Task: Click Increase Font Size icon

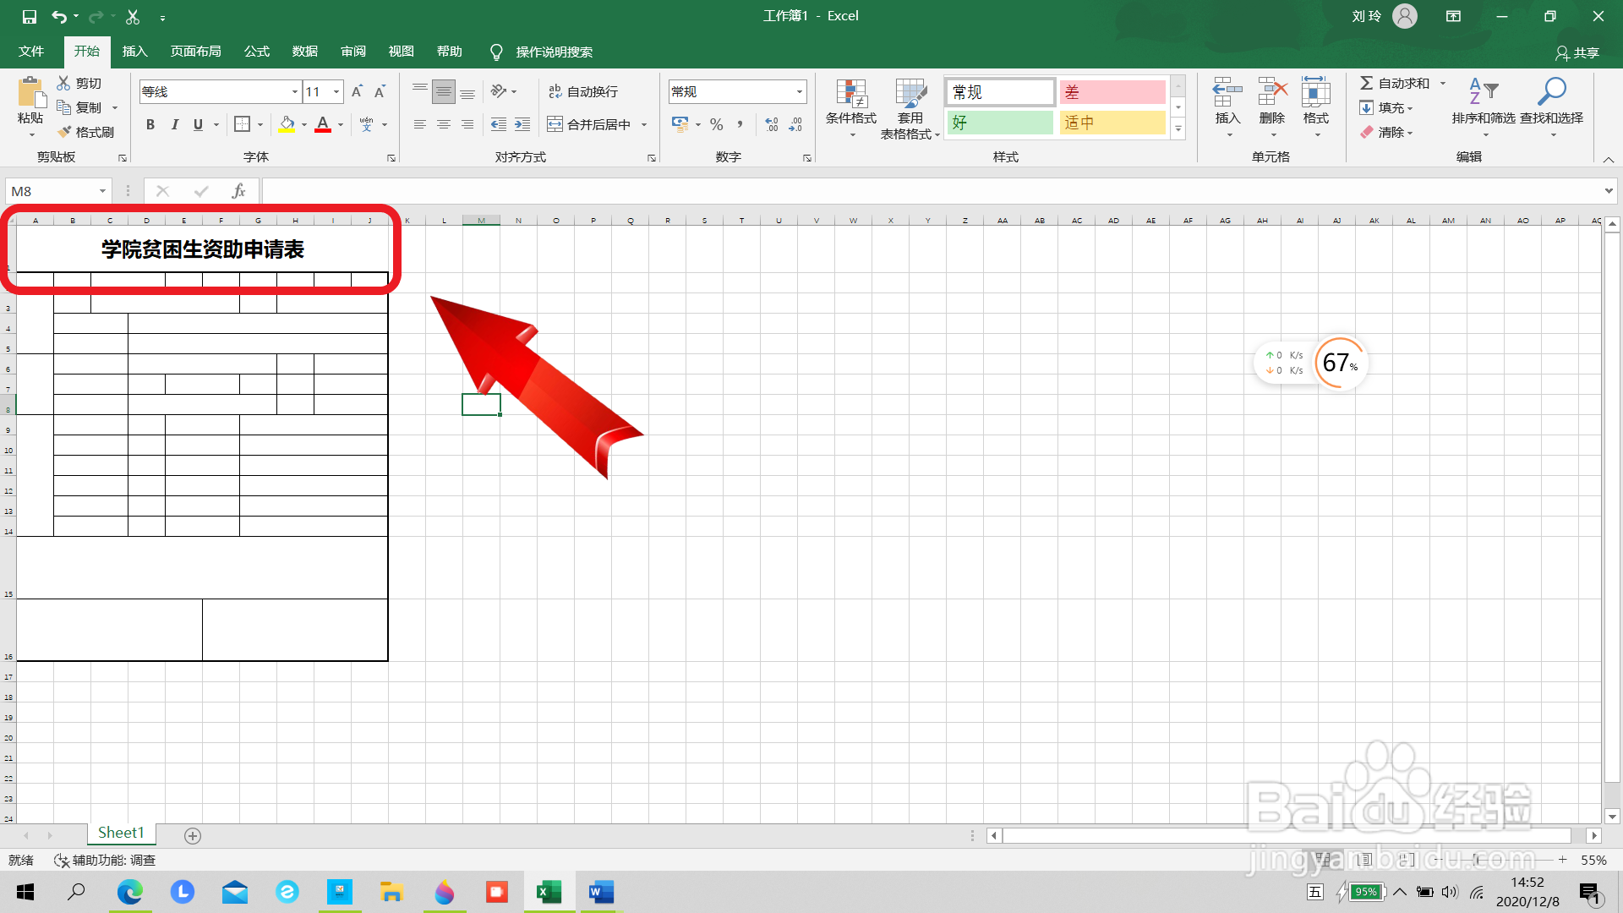Action: tap(357, 91)
